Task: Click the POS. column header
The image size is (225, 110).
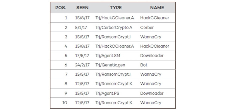Action: tap(60, 8)
